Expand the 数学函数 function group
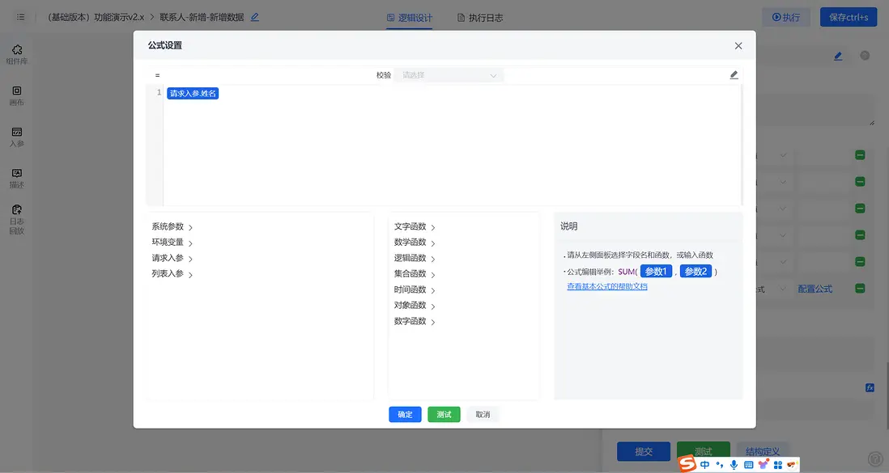The width and height of the screenshot is (889, 473). pyautogui.click(x=415, y=243)
